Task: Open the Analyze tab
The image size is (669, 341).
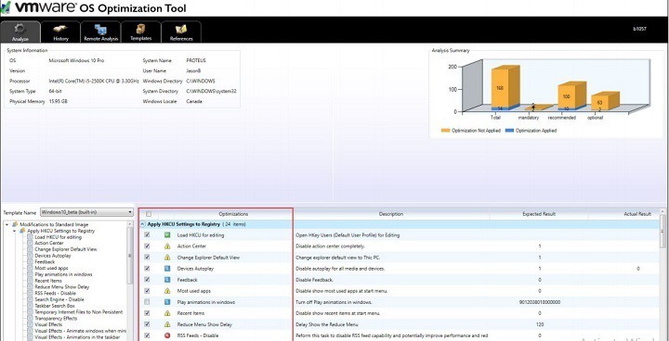Action: click(x=20, y=32)
